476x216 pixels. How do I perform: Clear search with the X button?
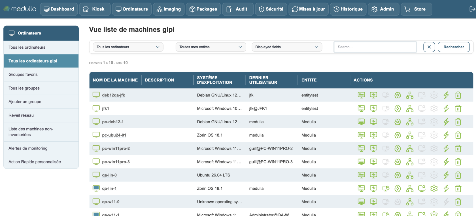[429, 47]
